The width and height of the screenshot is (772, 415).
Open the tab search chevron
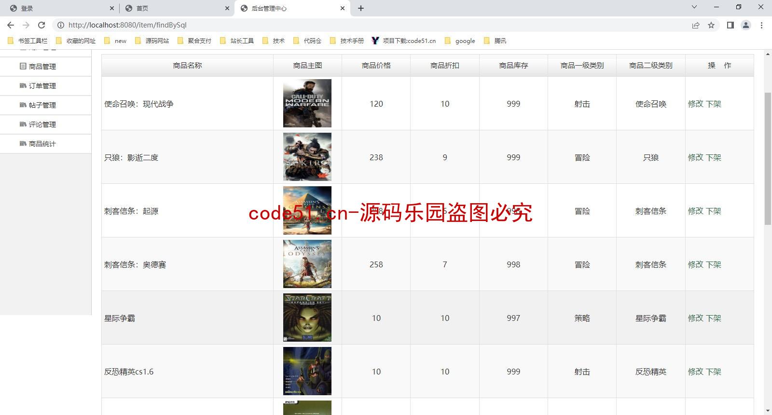pyautogui.click(x=694, y=7)
